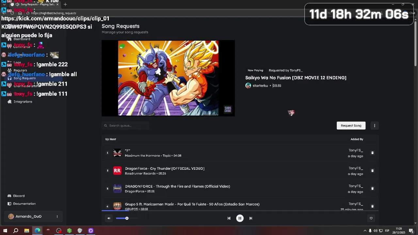This screenshot has height=235, width=418.
Task: Click the system tray microphone icon
Action: click(370, 231)
